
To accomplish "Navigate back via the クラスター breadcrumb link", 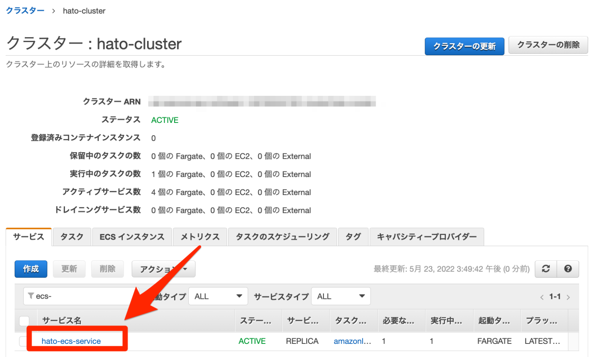I will (x=25, y=11).
